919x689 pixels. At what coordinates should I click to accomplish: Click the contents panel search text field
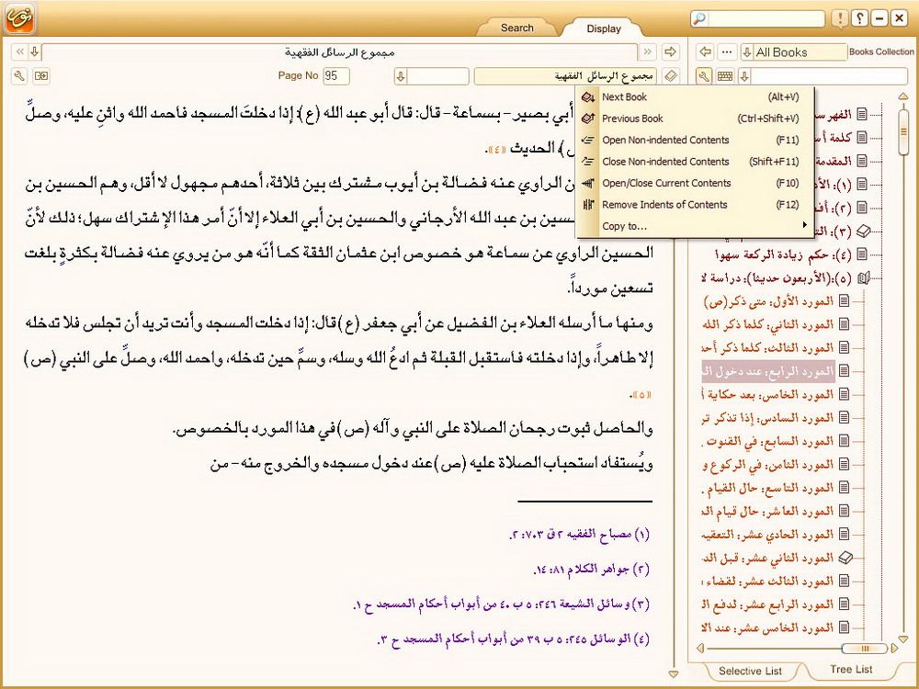(828, 75)
